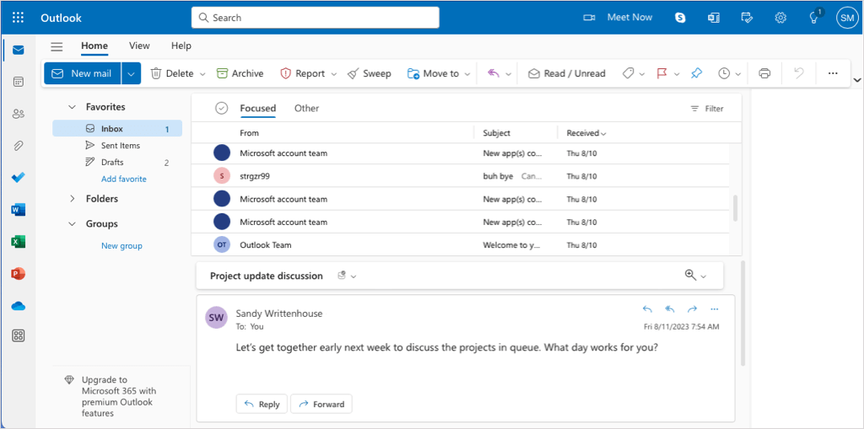Expand the Folders section
Image resolution: width=864 pixels, height=429 pixels.
tap(72, 199)
